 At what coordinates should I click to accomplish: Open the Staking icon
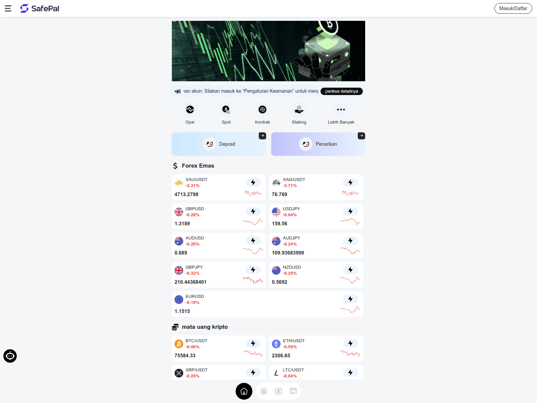pyautogui.click(x=299, y=109)
